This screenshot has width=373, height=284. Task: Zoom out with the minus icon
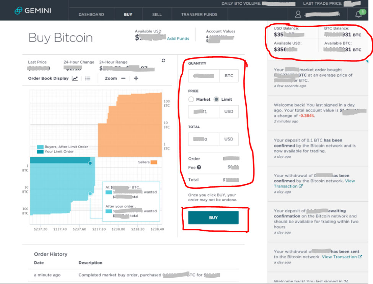(123, 78)
